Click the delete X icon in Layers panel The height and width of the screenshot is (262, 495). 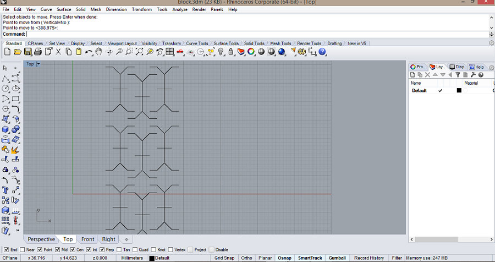pos(427,75)
